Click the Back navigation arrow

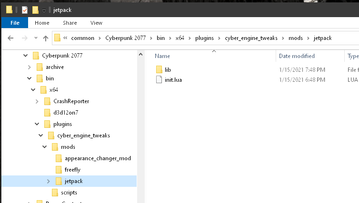(x=10, y=38)
